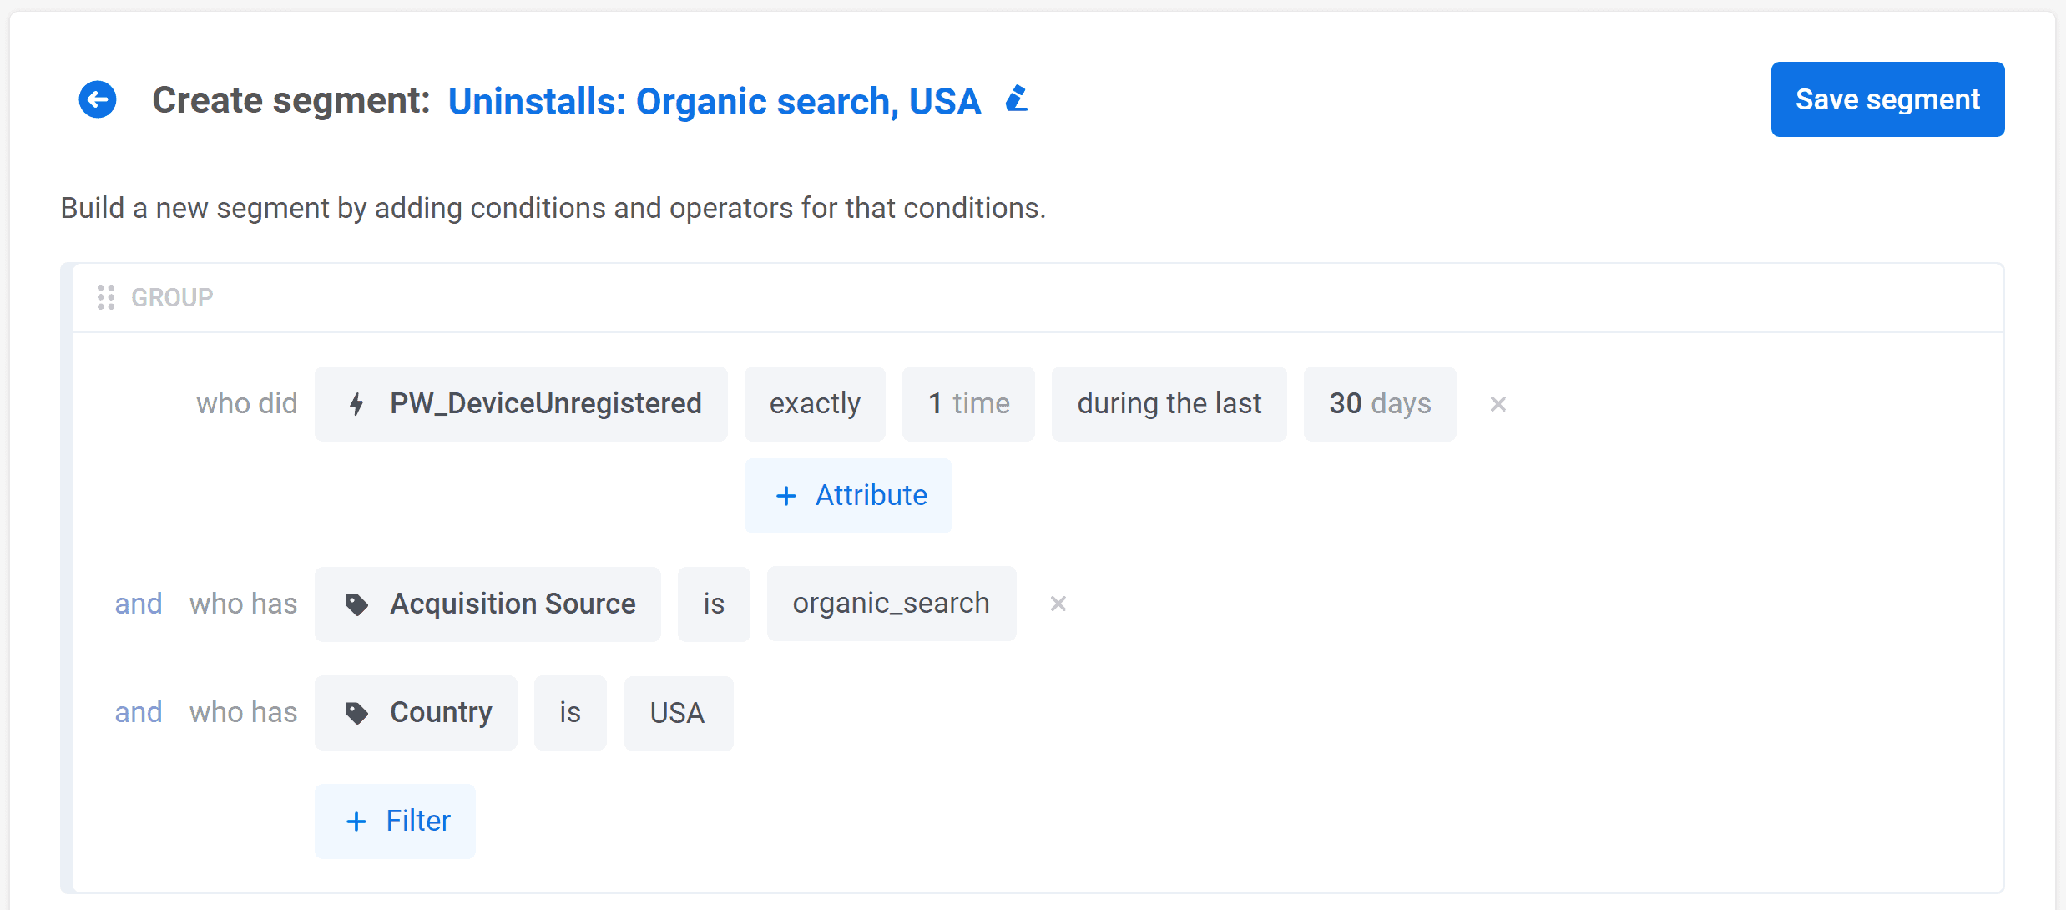The image size is (2066, 910).
Task: Change the 'exactly' comparison operator
Action: click(814, 404)
